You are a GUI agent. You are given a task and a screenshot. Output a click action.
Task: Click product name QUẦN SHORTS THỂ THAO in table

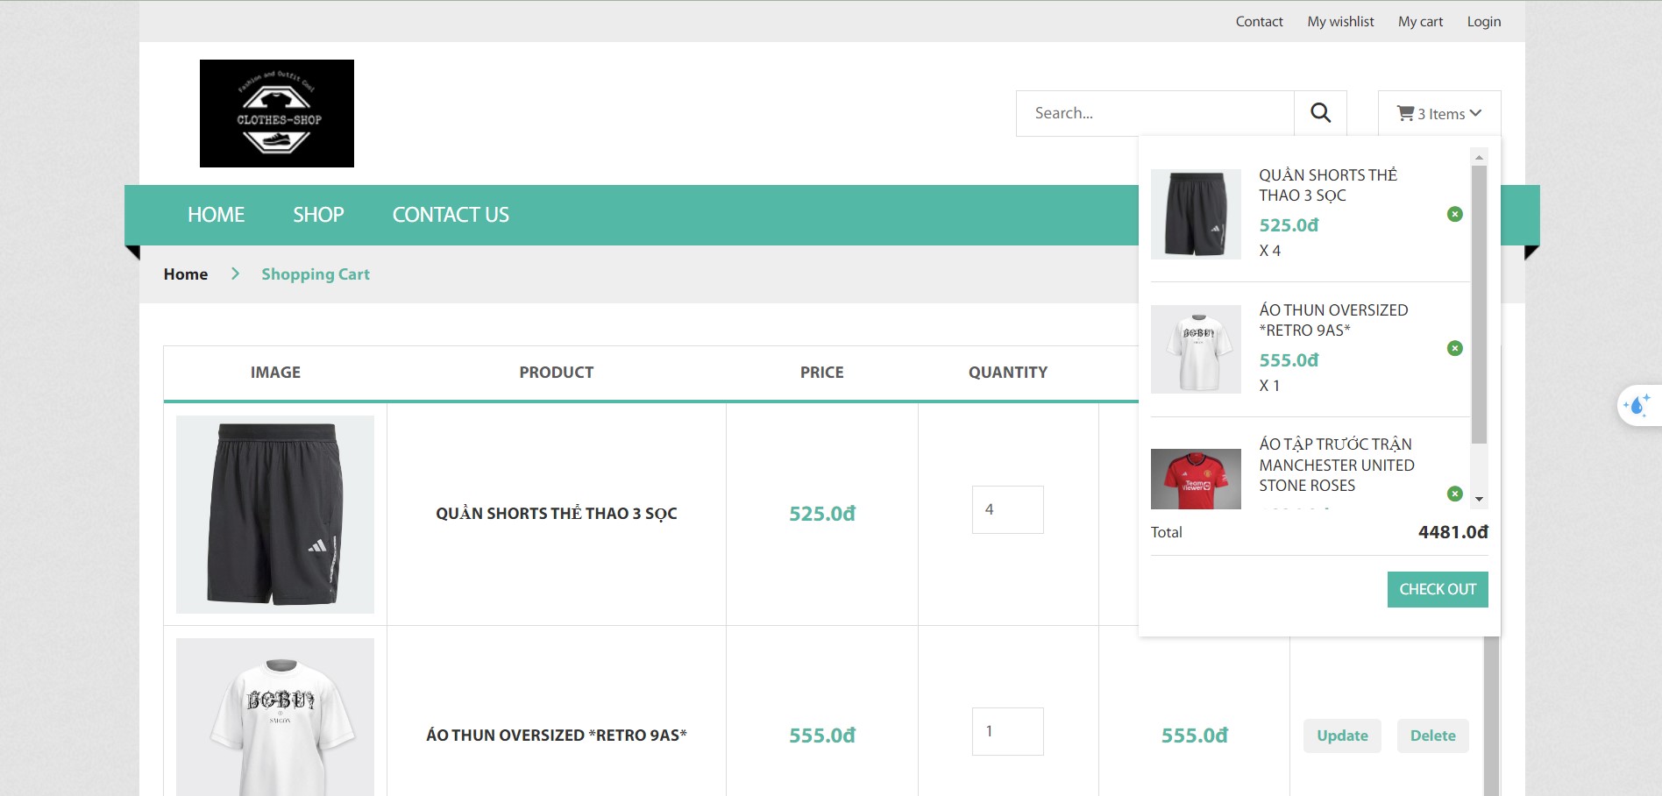click(x=557, y=514)
